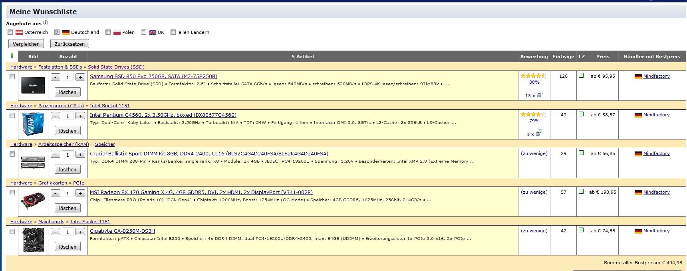Click the green sort arrow in table header
The width and height of the screenshot is (687, 271).
pos(12,56)
